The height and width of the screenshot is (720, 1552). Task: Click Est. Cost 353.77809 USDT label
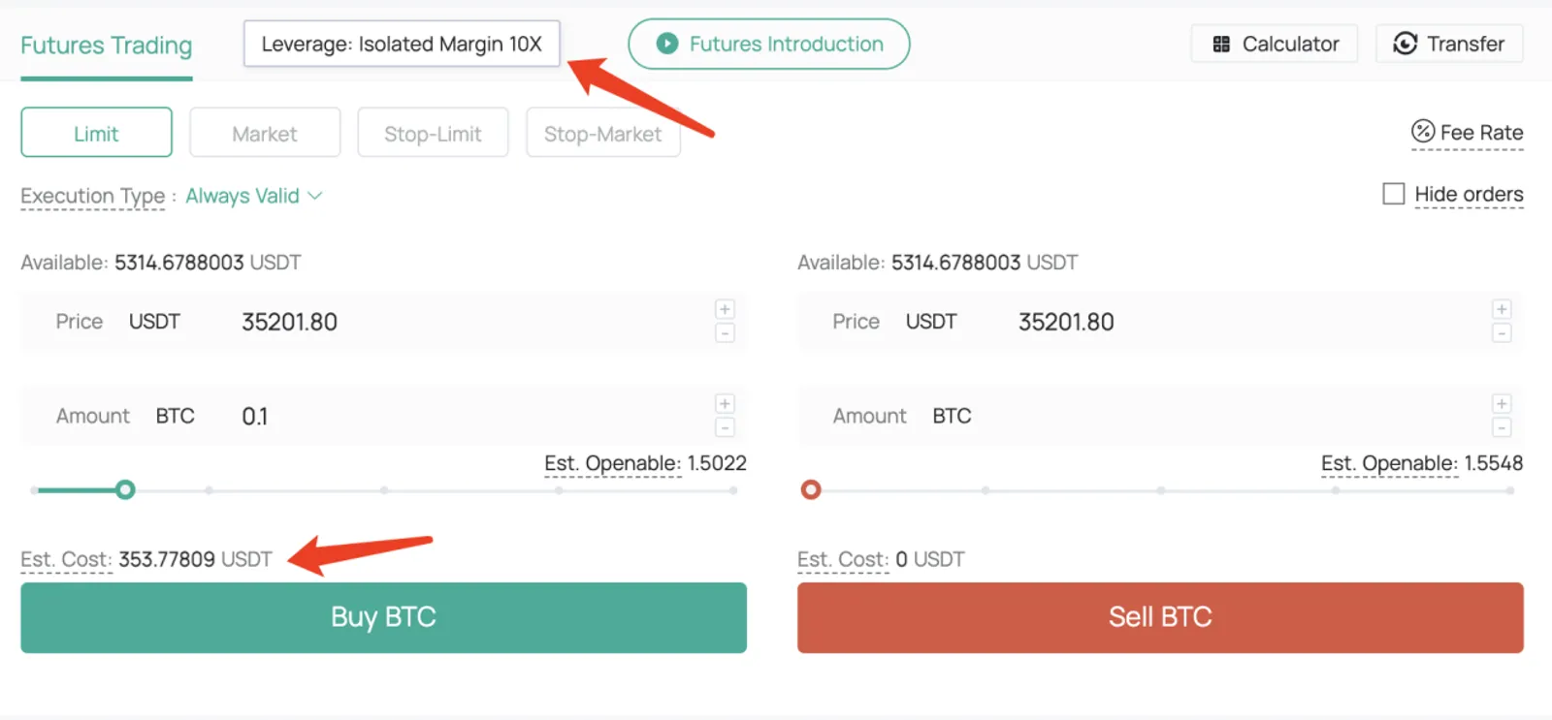[x=146, y=559]
